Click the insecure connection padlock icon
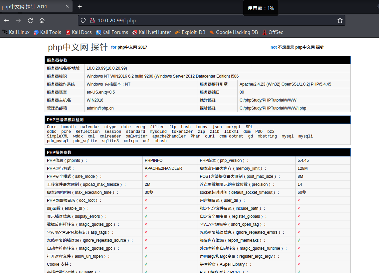This screenshot has width=379, height=273. click(x=92, y=21)
